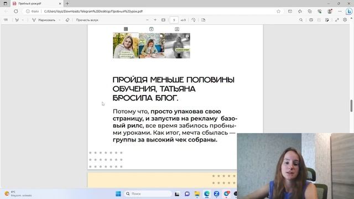Open Task View on taskbar
354x199 pixels.
click(177, 193)
